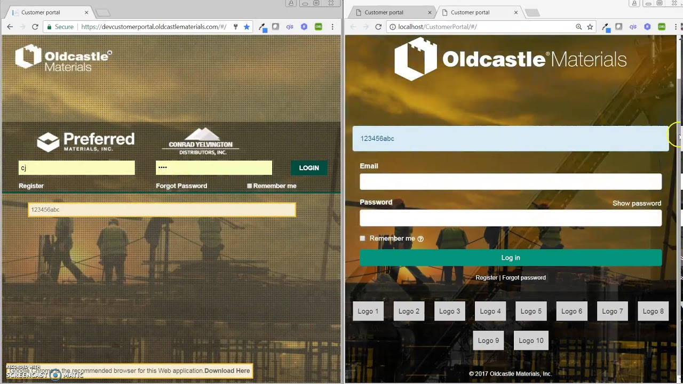Close the Customer portal tab in left window
Screen dimensions: 683x384
click(86, 12)
